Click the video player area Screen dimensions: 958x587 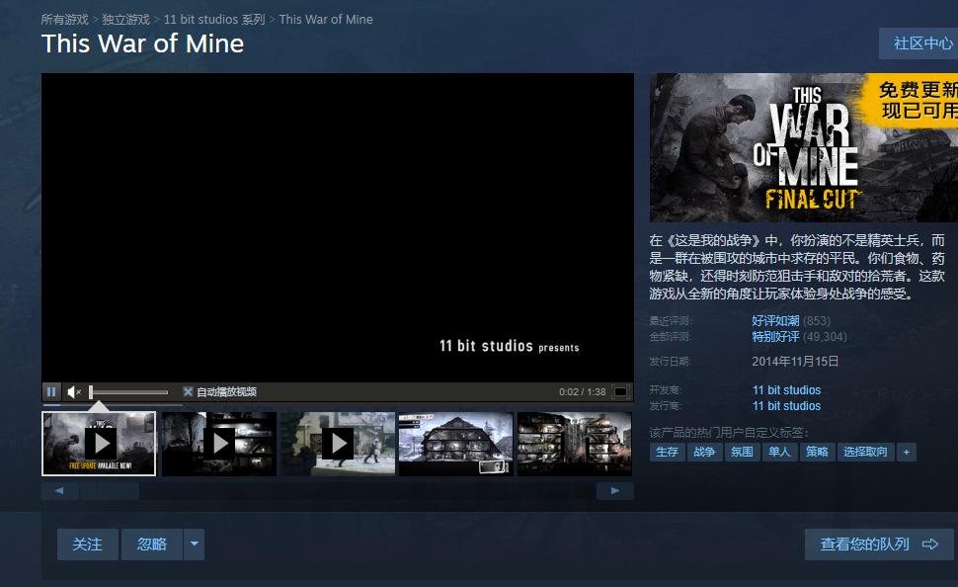click(x=337, y=228)
